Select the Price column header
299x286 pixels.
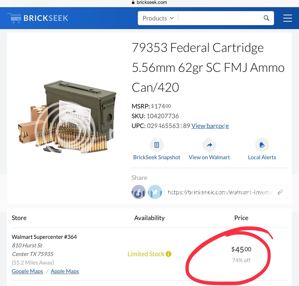tap(241, 218)
